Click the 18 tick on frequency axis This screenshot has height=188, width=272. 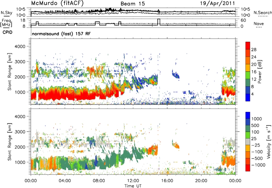[23, 20]
